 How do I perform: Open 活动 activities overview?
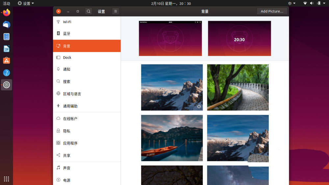coord(7,3)
